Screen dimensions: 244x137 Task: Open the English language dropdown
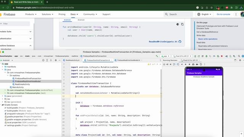[x=205, y=14]
